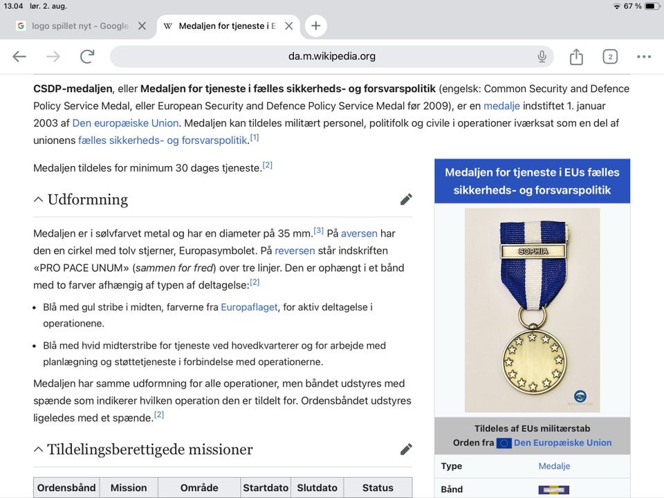Open the aversen article link
Viewport: 664px width, 498px height.
tap(359, 233)
